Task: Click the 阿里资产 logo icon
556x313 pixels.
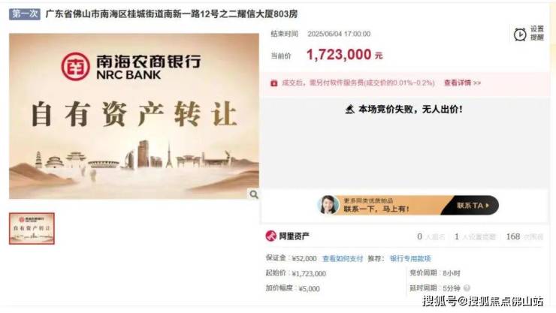Action: 271,236
